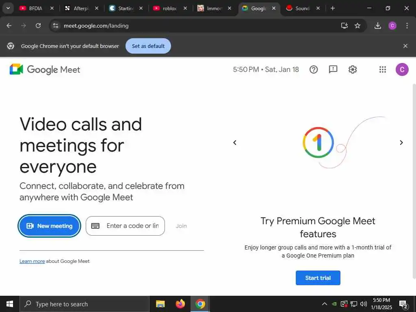The height and width of the screenshot is (312, 416).
Task: View site information icon in address bar
Action: pyautogui.click(x=55, y=26)
